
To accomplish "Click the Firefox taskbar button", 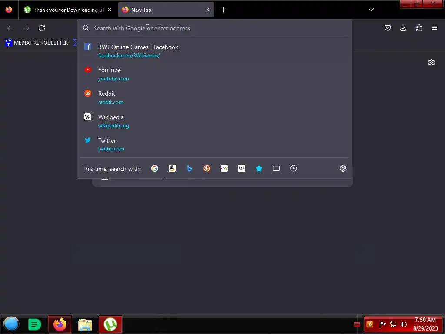I will point(60,324).
